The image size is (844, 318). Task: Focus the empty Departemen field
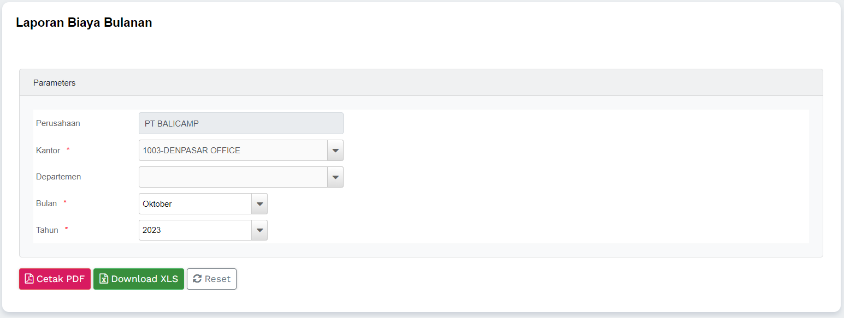pos(233,177)
